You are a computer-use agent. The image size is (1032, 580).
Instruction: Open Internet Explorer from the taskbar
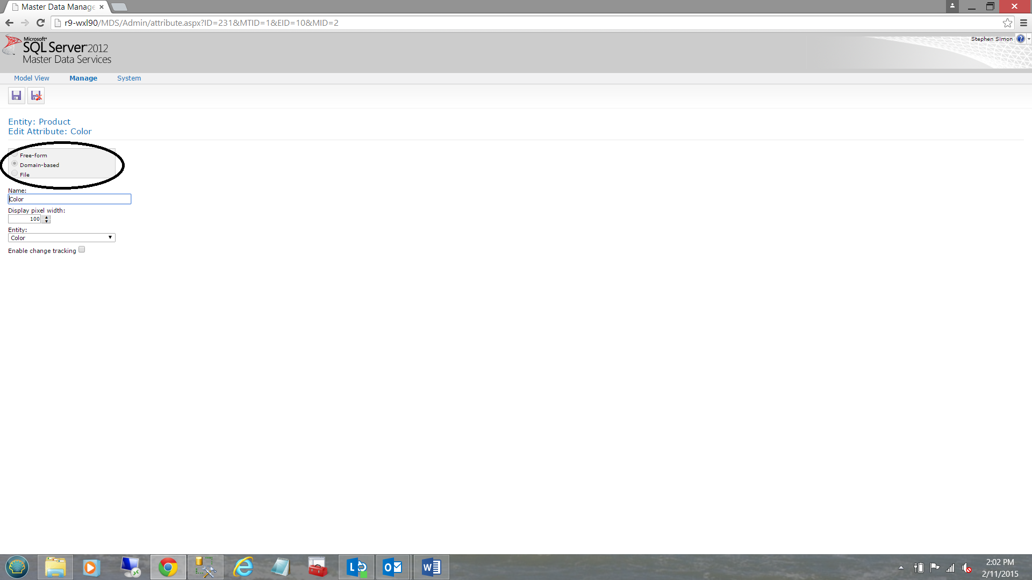[243, 567]
